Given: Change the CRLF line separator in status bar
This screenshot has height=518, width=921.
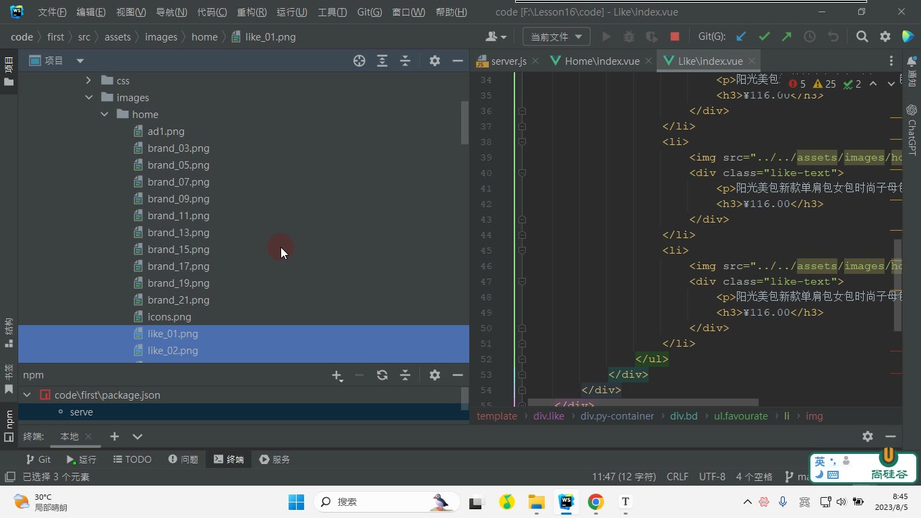Looking at the screenshot, I should [x=678, y=477].
